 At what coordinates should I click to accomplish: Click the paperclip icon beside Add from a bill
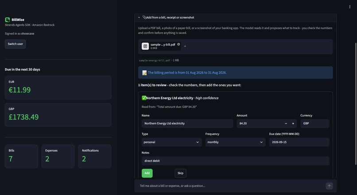144,17
